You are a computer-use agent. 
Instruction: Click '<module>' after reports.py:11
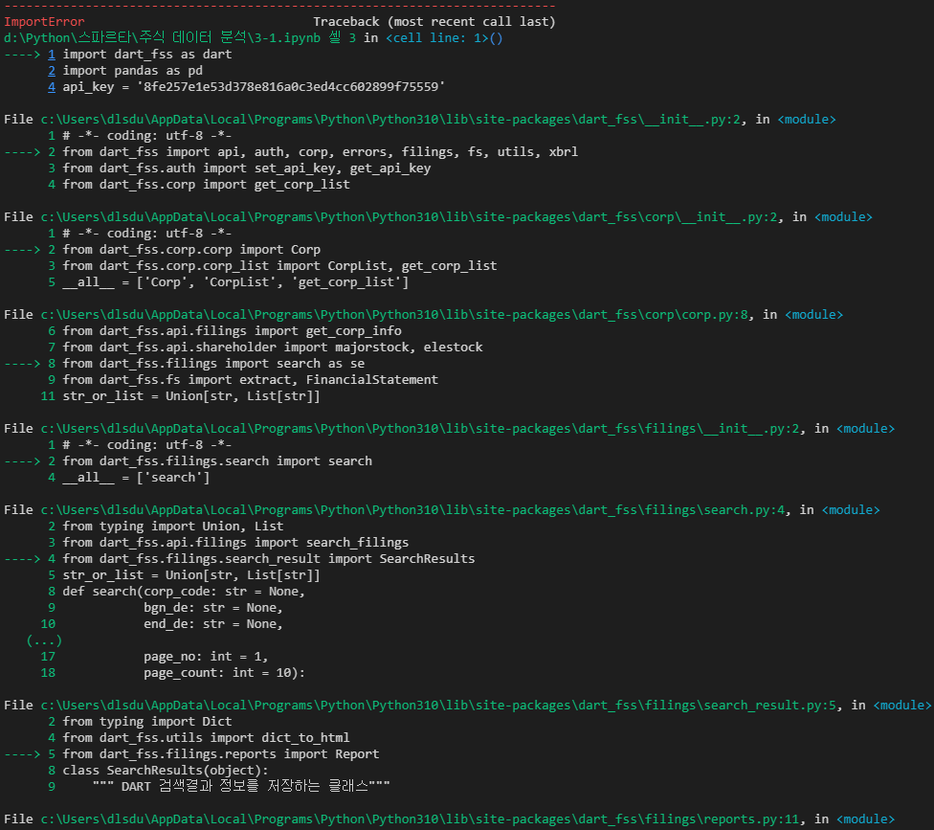point(865,819)
